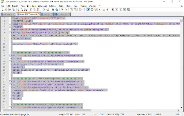This screenshot has height=116, width=184.
Task: Click the horizontal scrollbar right arrow
Action: pyautogui.click(x=179, y=110)
